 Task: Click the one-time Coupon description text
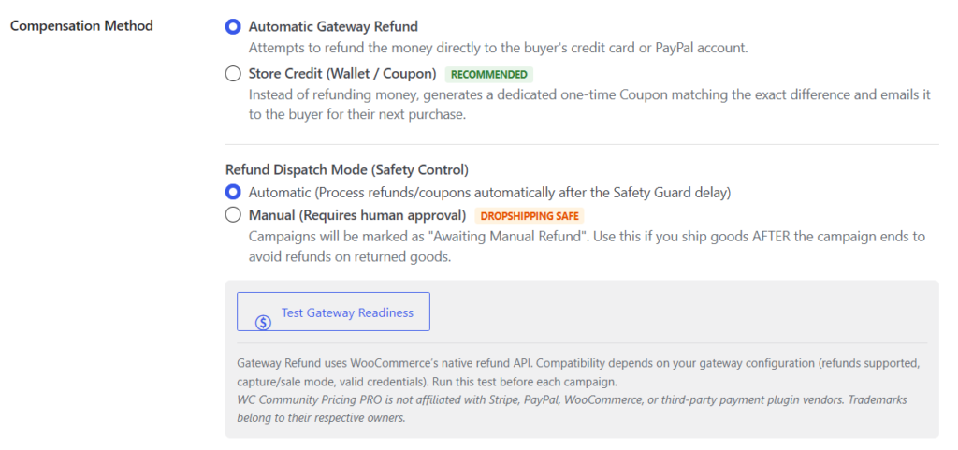pos(589,105)
